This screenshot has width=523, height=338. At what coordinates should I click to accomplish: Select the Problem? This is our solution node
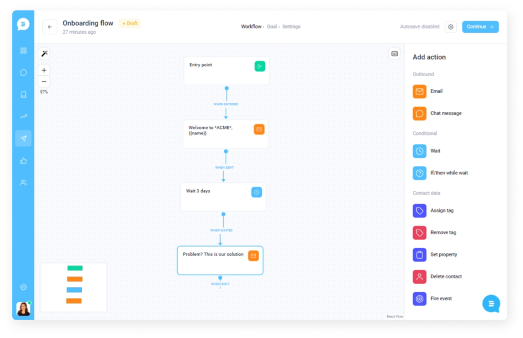(x=220, y=260)
